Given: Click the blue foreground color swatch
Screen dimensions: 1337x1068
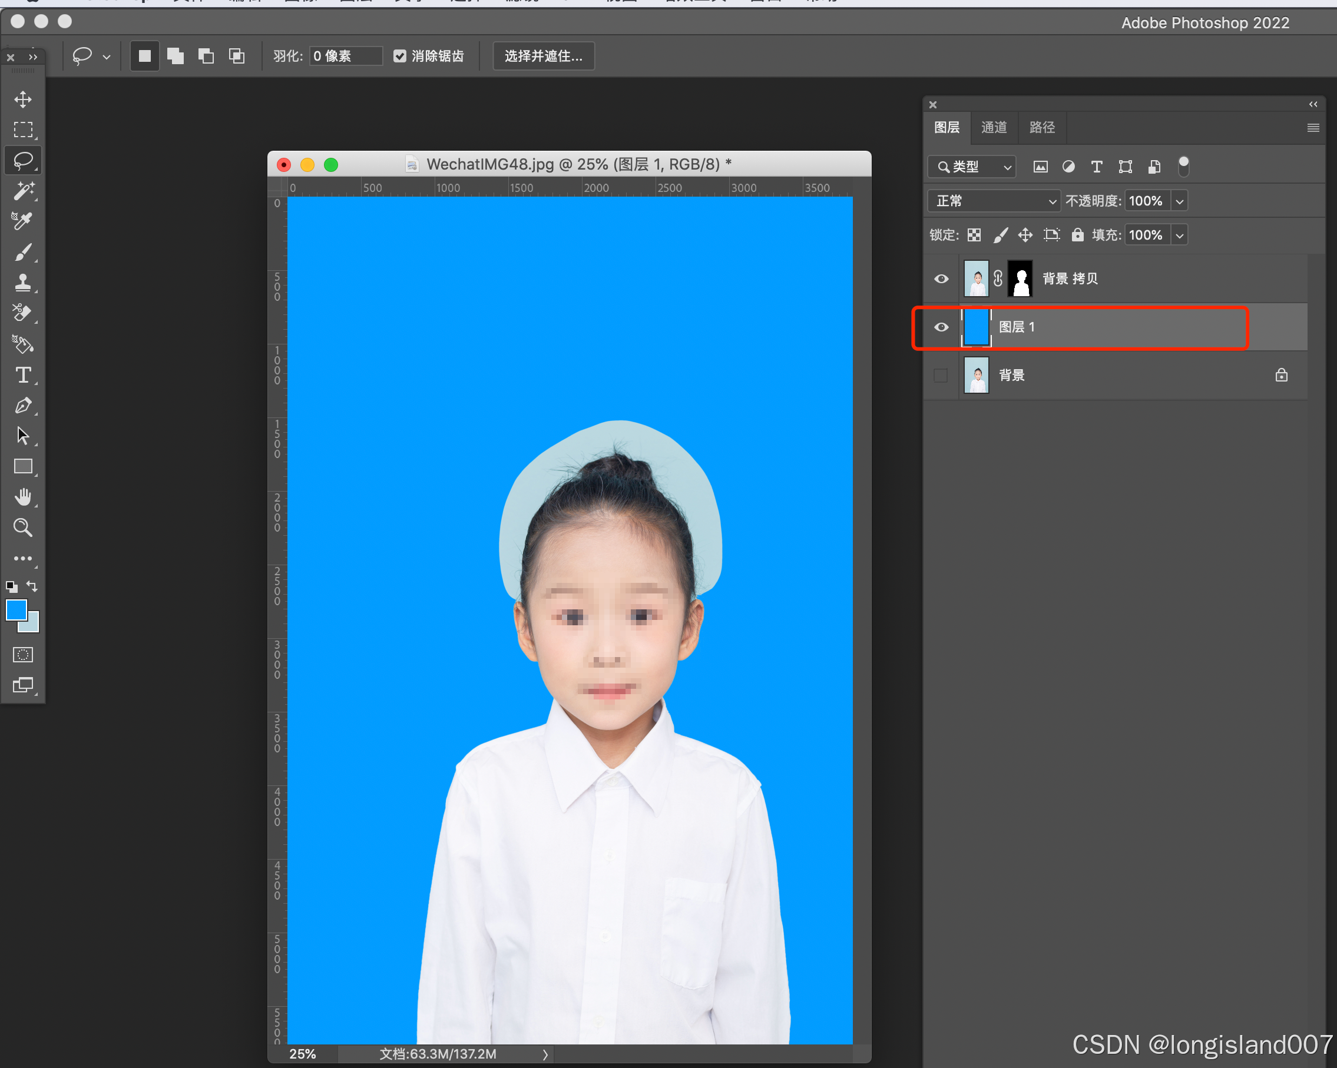Looking at the screenshot, I should point(15,610).
